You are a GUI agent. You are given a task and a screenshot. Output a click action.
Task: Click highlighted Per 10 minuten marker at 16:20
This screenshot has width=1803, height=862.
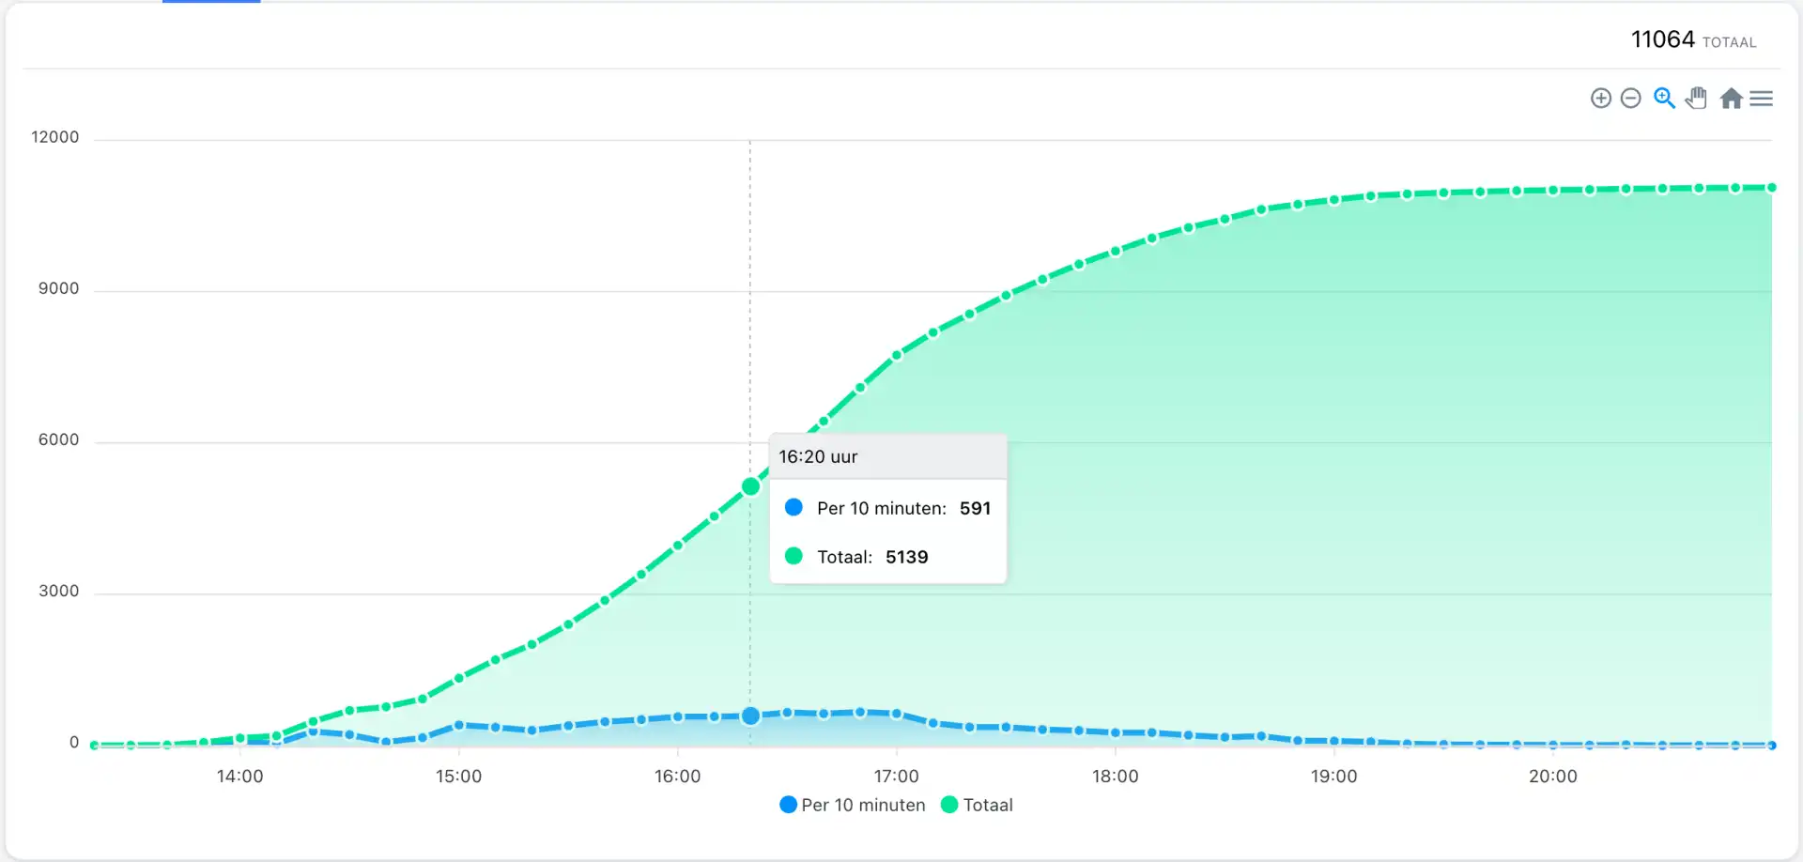point(750,716)
